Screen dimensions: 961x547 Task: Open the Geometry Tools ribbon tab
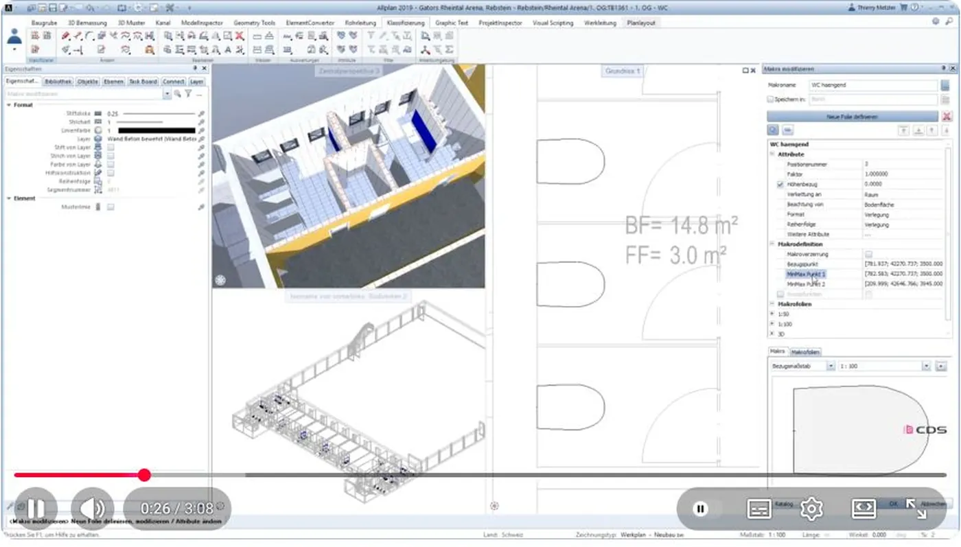click(253, 23)
